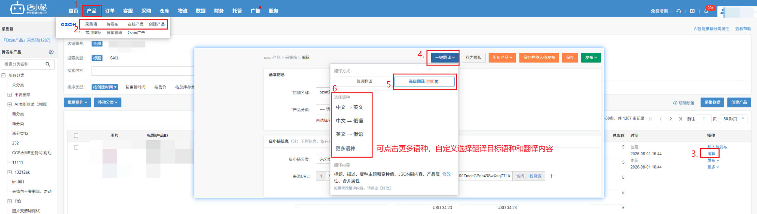
Task: Open the help book icon in header
Action: (x=692, y=11)
